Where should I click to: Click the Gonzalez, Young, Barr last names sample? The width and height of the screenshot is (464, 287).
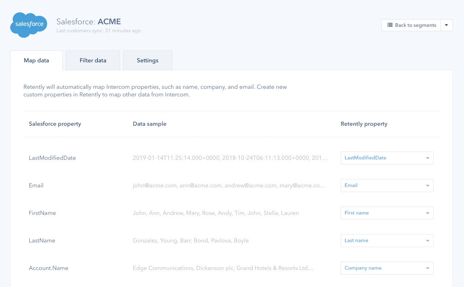coord(191,241)
